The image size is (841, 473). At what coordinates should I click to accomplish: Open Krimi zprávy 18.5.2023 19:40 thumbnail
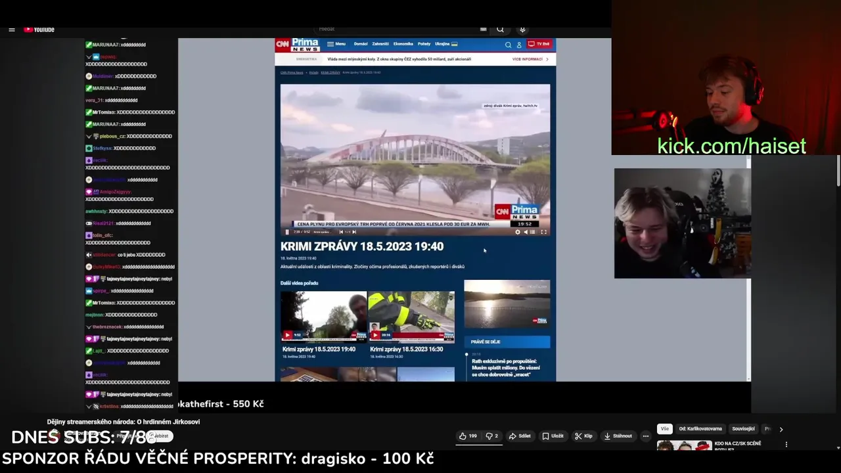click(x=323, y=317)
